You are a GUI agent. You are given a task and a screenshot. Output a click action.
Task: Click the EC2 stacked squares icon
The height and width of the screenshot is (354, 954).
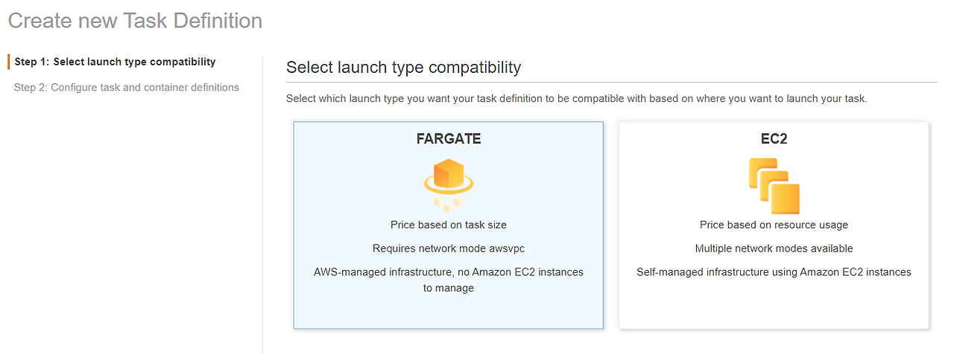click(774, 186)
